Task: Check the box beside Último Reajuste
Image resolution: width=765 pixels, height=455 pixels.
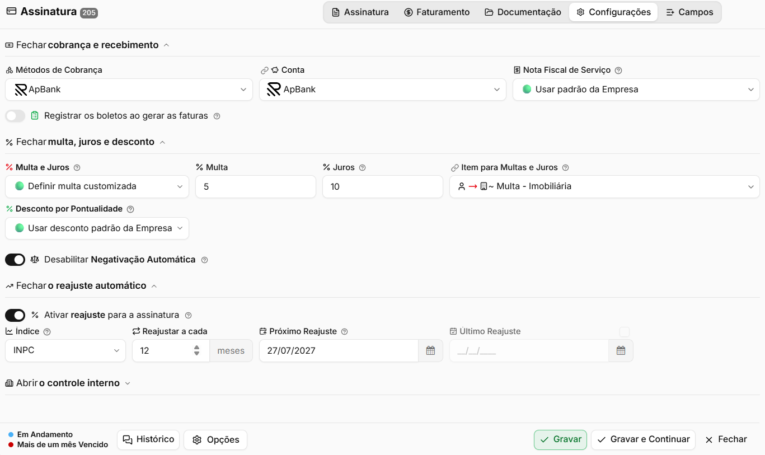Action: (625, 332)
